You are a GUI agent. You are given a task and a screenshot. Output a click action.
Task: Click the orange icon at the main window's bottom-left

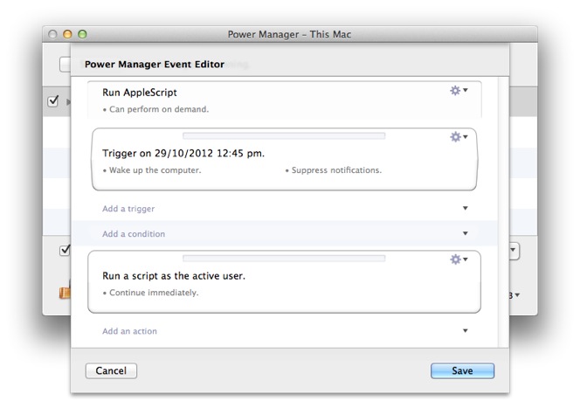pyautogui.click(x=64, y=294)
